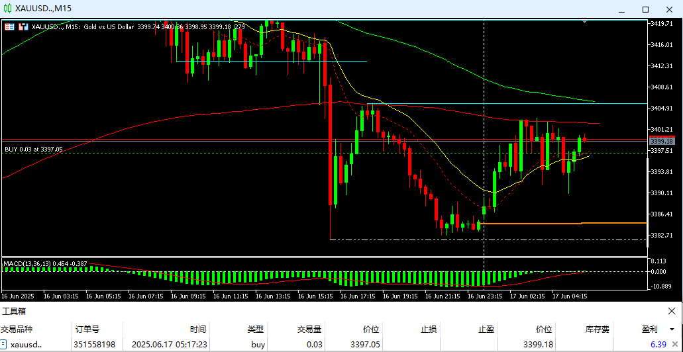Click the depth of market icon on chart

[x=24, y=26]
